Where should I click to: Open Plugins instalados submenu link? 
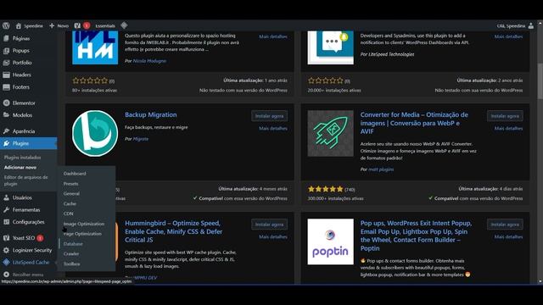tap(23, 158)
